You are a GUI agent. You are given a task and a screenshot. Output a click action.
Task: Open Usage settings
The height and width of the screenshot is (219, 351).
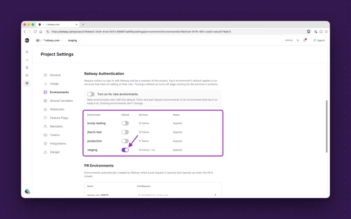click(51, 83)
